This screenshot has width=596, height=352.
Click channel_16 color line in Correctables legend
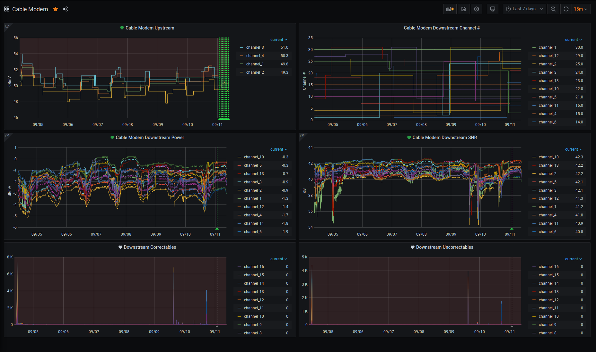pos(239,267)
